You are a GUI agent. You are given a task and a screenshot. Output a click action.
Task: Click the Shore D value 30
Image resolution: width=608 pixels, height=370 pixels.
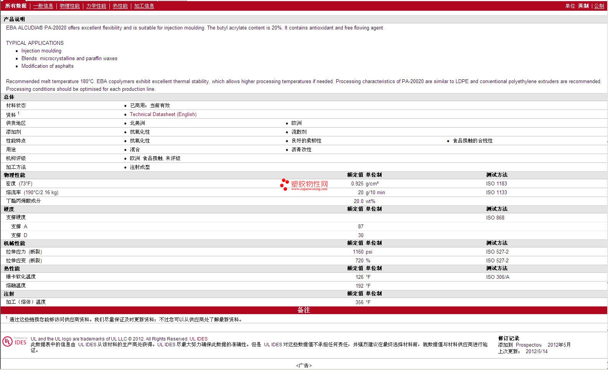coord(360,235)
